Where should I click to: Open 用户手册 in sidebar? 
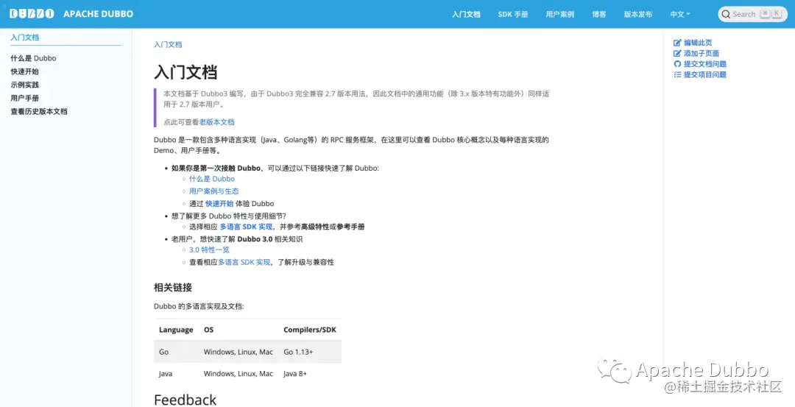(x=25, y=98)
